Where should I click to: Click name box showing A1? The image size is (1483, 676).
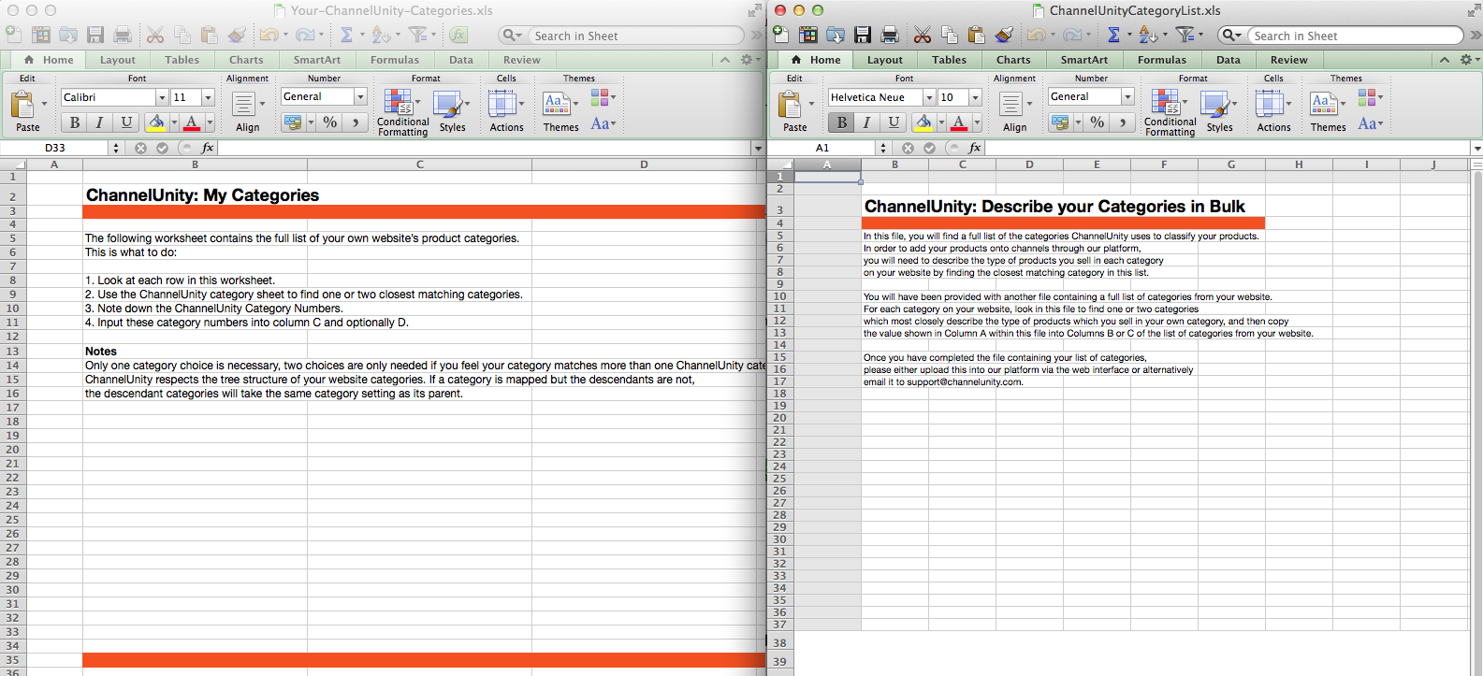[x=822, y=148]
